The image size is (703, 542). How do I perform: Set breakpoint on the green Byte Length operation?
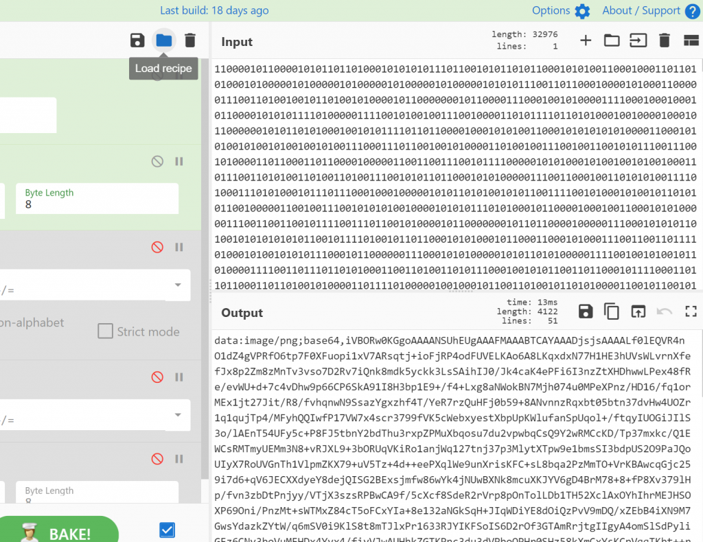[179, 161]
